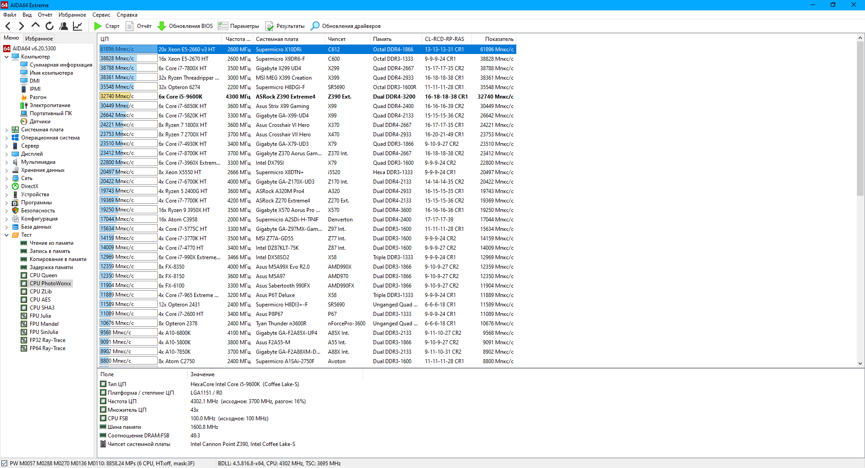The height and width of the screenshot is (468, 865).
Task: Switch to the Меню sidebar tab
Action: [x=11, y=38]
